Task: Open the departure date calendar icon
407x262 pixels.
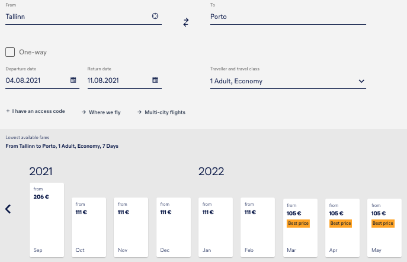Action: coord(73,80)
